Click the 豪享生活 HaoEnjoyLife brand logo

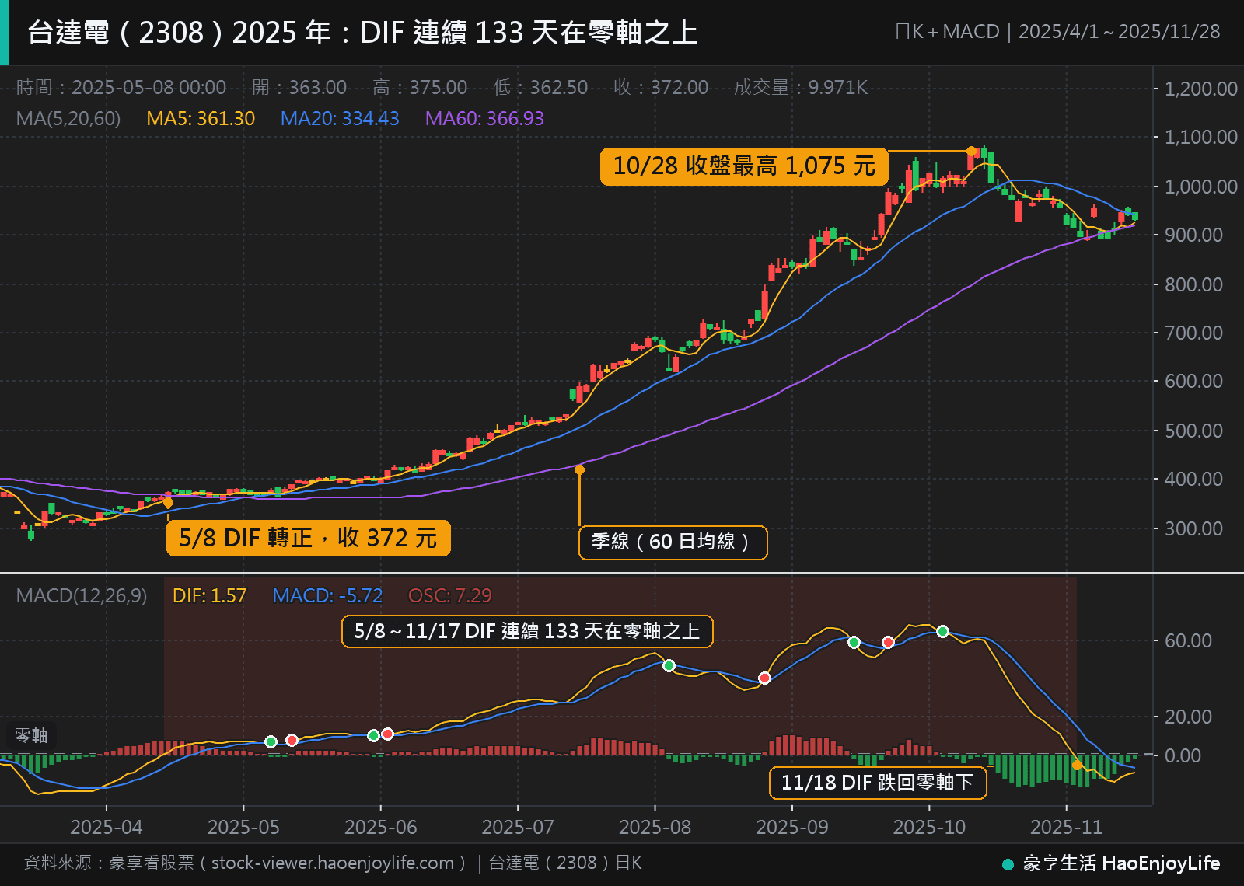click(1111, 863)
